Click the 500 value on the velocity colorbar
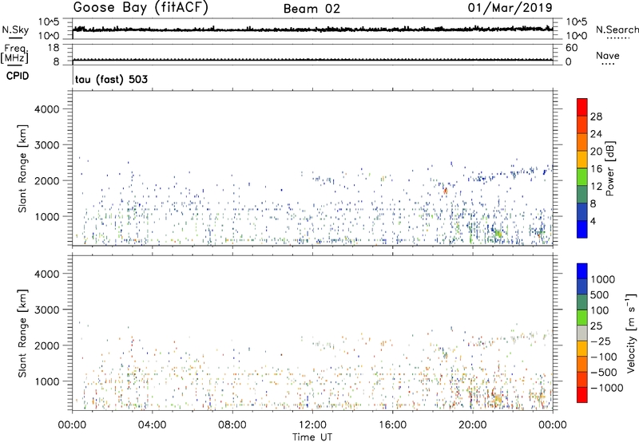Image resolution: width=639 pixels, height=442 pixels. (600, 295)
